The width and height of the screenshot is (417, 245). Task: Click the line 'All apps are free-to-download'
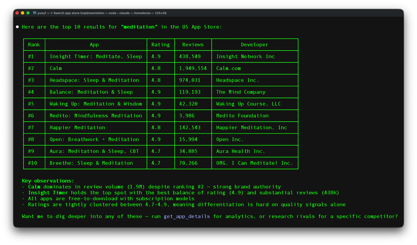[x=111, y=199]
